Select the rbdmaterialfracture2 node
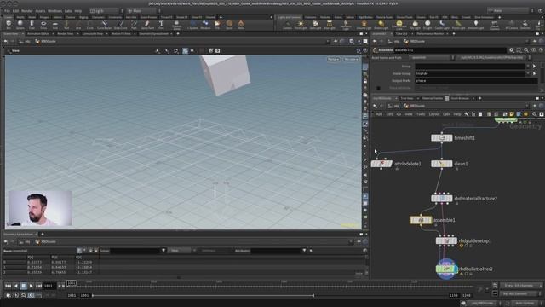The height and width of the screenshot is (307, 545). [442, 199]
